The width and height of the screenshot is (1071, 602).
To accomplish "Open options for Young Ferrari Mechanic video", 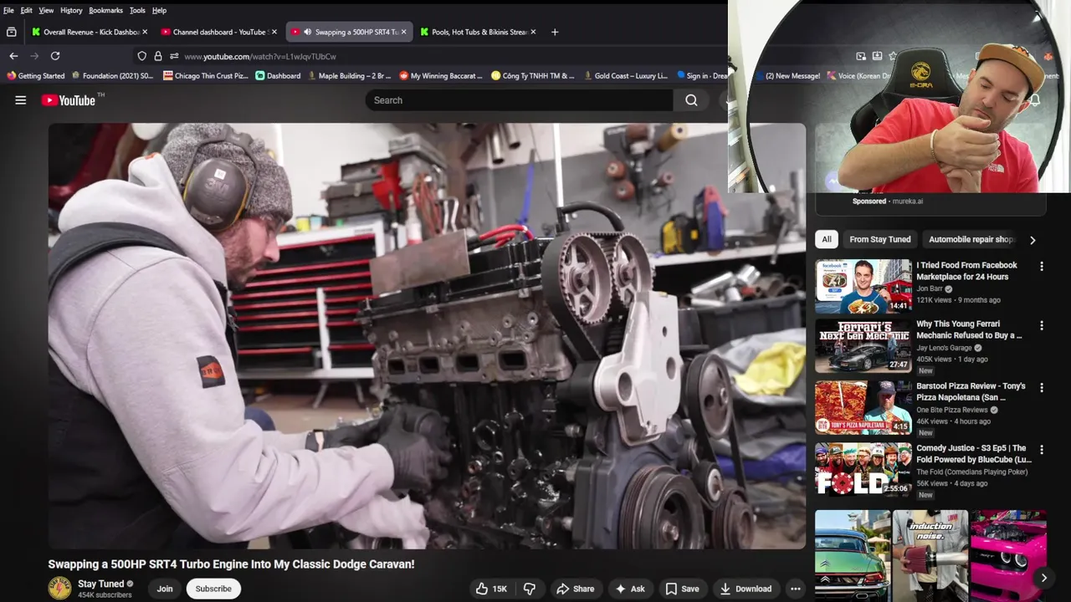I will (x=1042, y=325).
